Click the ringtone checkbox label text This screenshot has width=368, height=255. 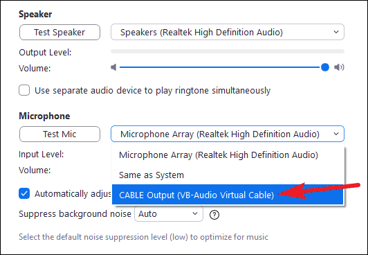(x=153, y=91)
